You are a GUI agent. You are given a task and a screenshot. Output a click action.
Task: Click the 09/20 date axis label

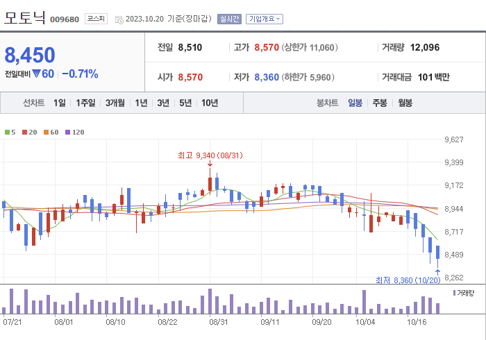coord(321,322)
